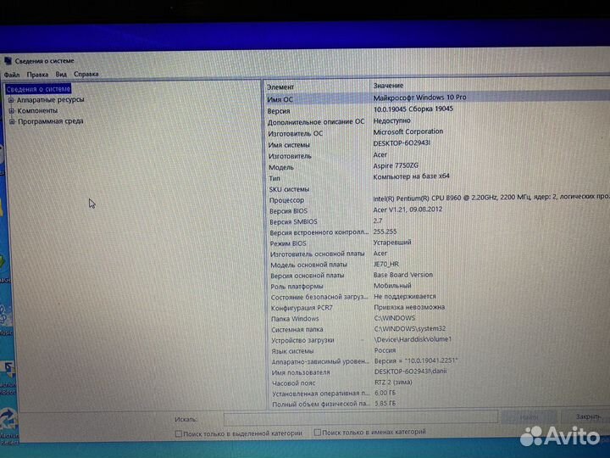Viewport: 610px width, 458px height.
Task: Click the Закрыть button
Action: click(586, 416)
